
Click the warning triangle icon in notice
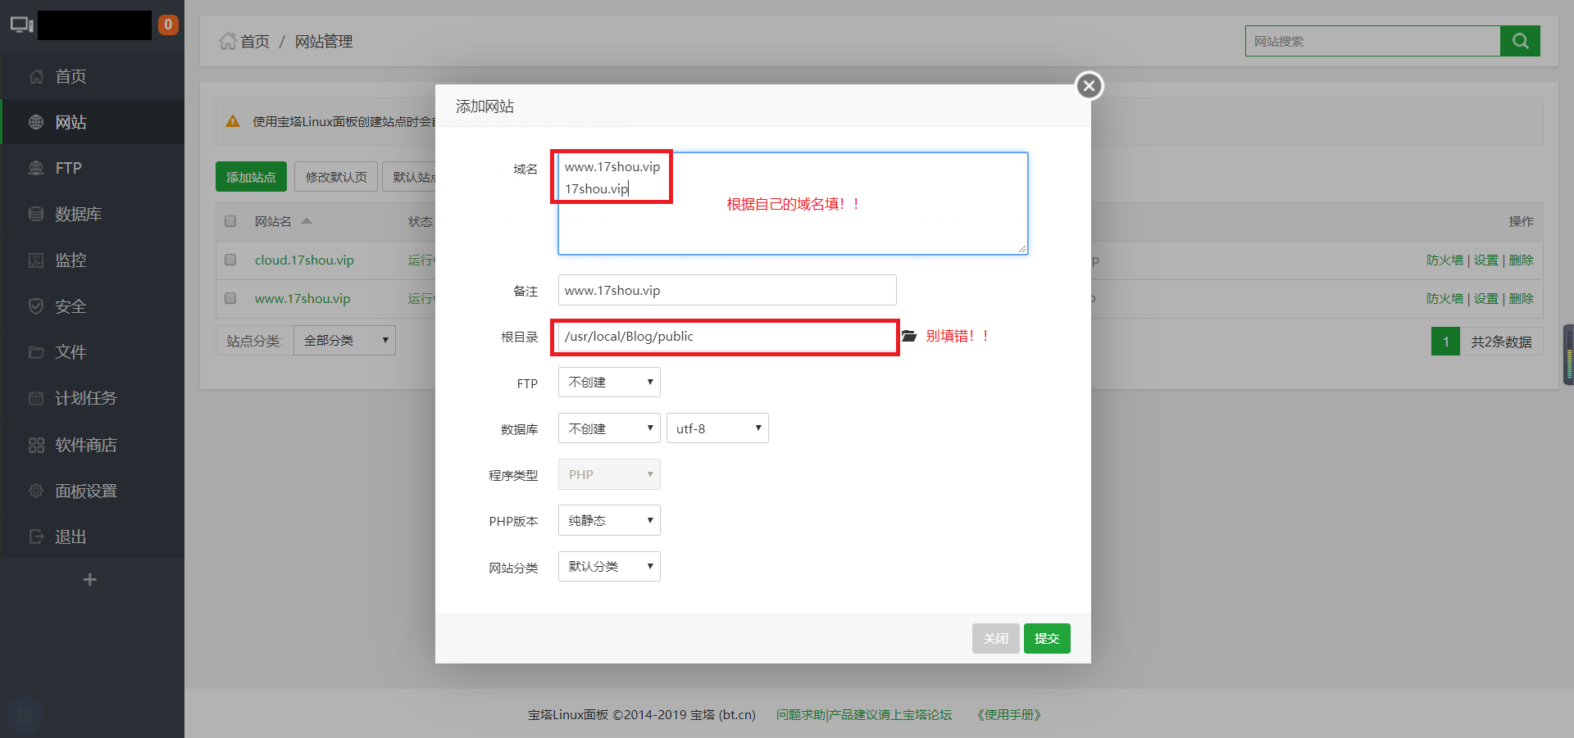233,121
